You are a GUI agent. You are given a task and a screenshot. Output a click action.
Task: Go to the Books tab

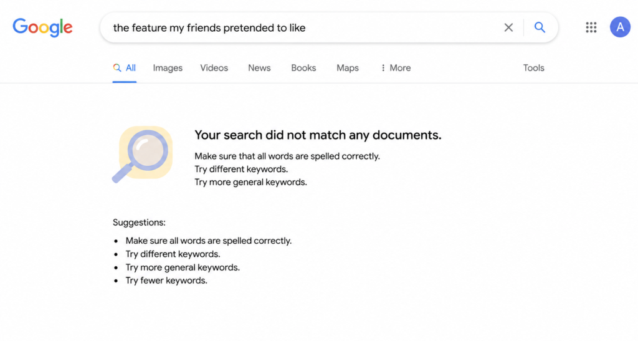point(303,68)
